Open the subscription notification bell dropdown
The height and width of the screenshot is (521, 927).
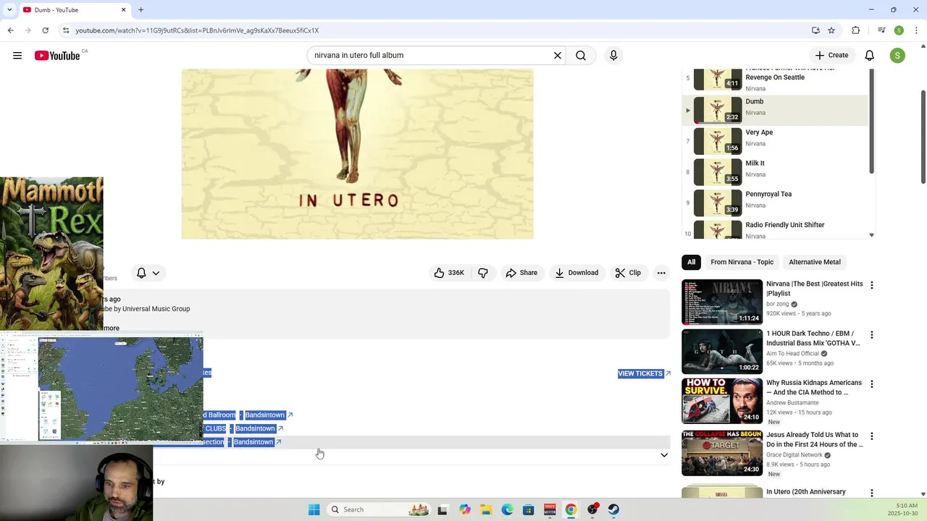coord(148,273)
